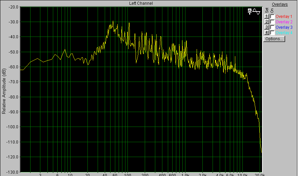Viewport: 298px width, 176px height.
Task: Click the 'Overlays' heading
Action: pyautogui.click(x=280, y=4)
